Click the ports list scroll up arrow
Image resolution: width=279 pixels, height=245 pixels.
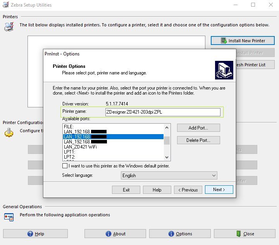[x=167, y=128]
